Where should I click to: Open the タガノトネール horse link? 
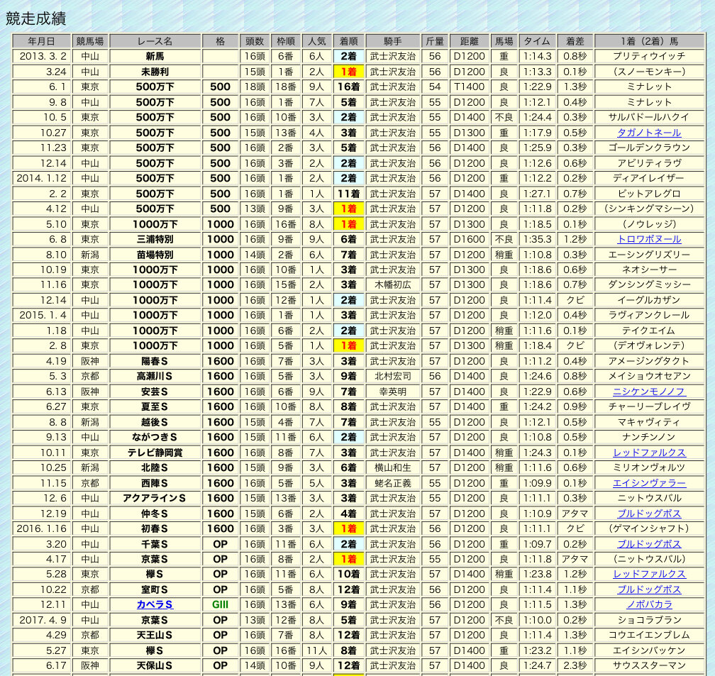[x=648, y=133]
